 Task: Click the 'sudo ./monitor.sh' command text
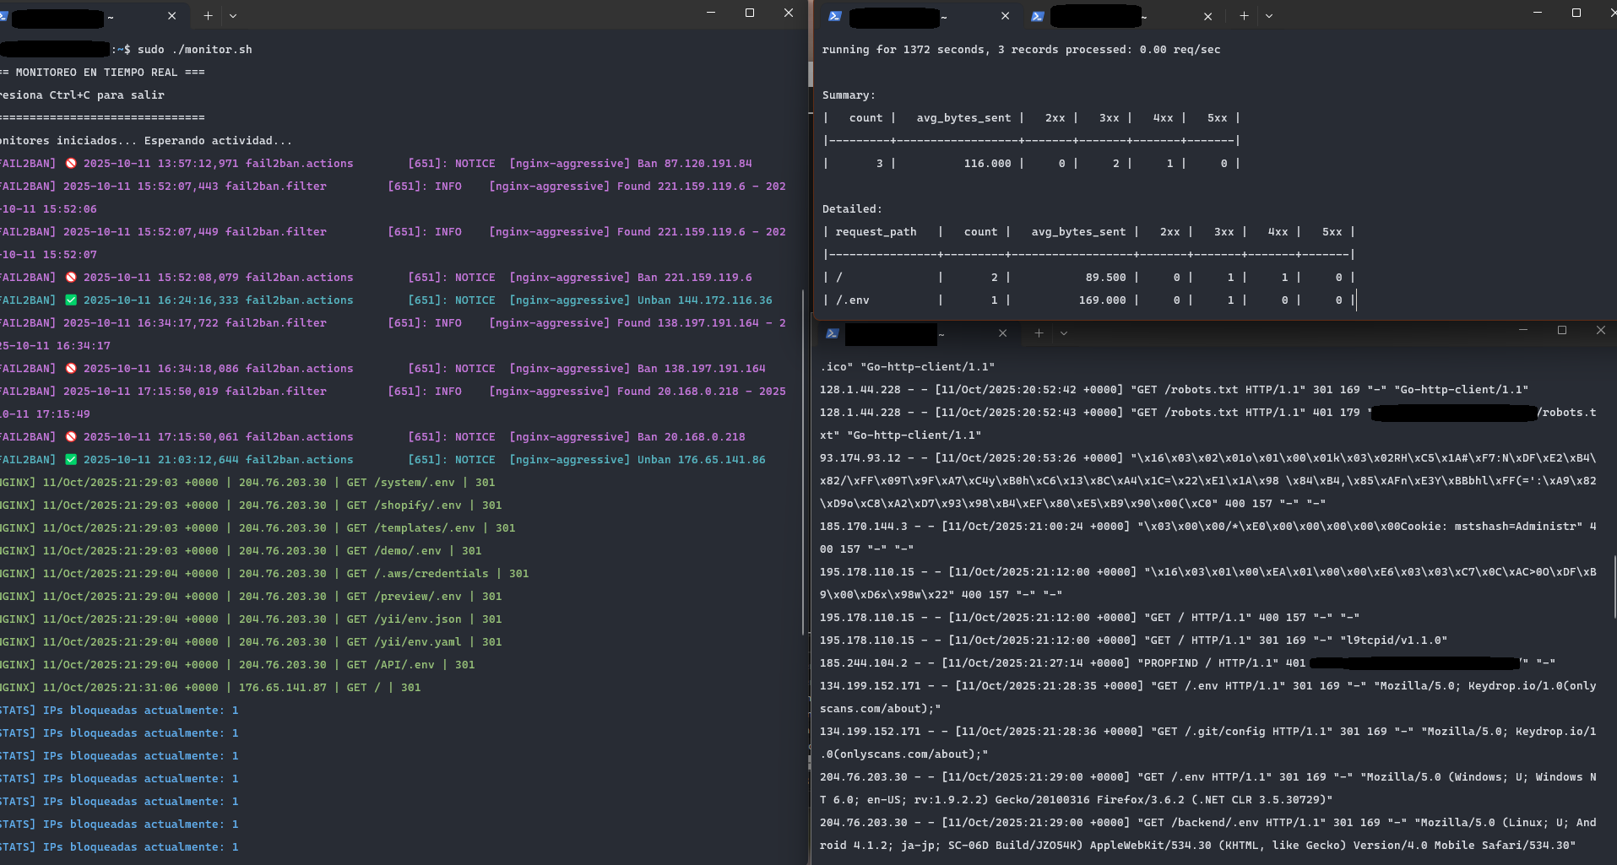click(x=195, y=49)
